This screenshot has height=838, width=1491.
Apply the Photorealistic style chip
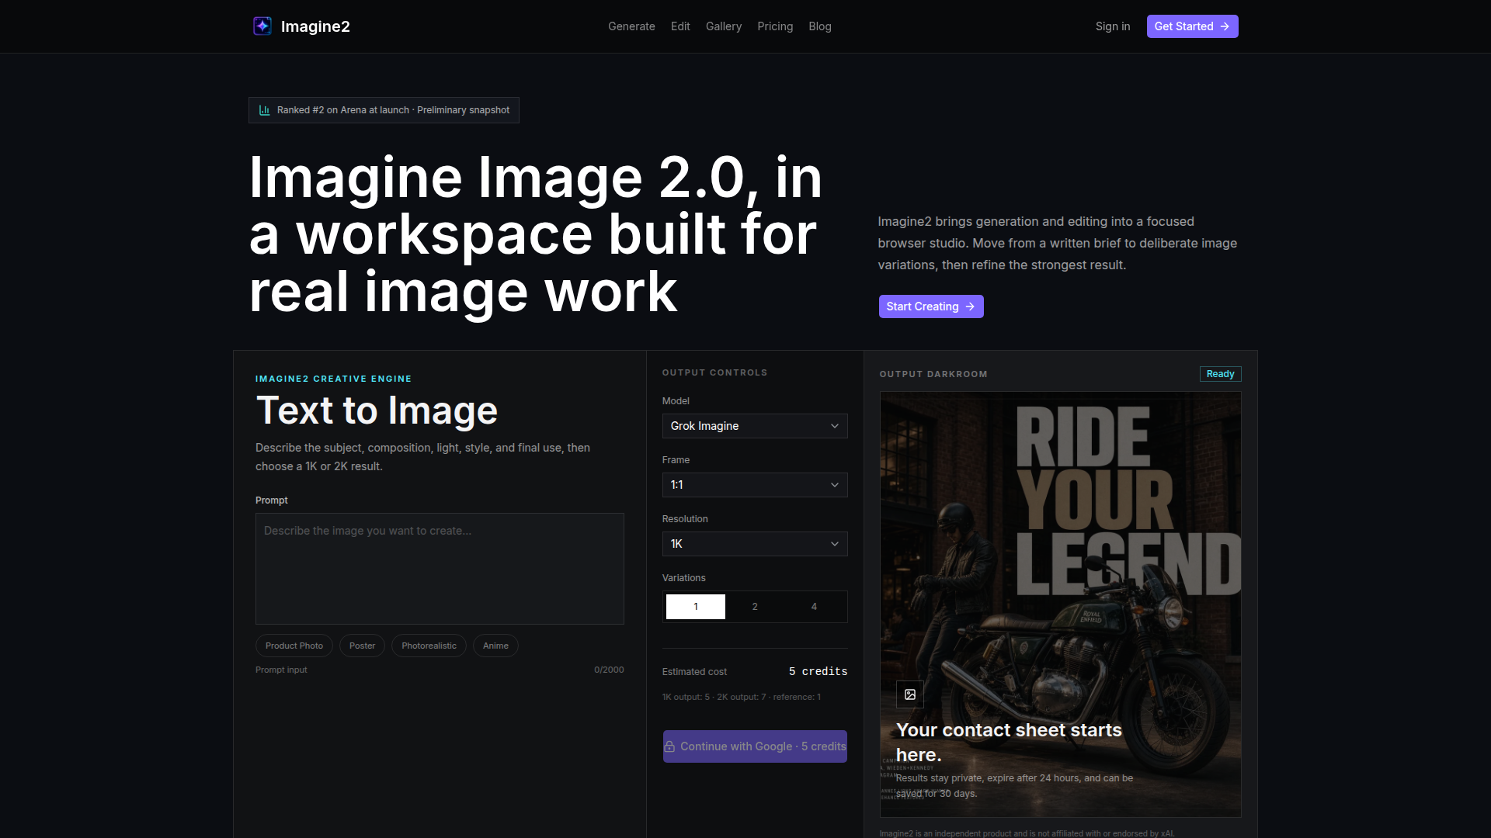(429, 646)
